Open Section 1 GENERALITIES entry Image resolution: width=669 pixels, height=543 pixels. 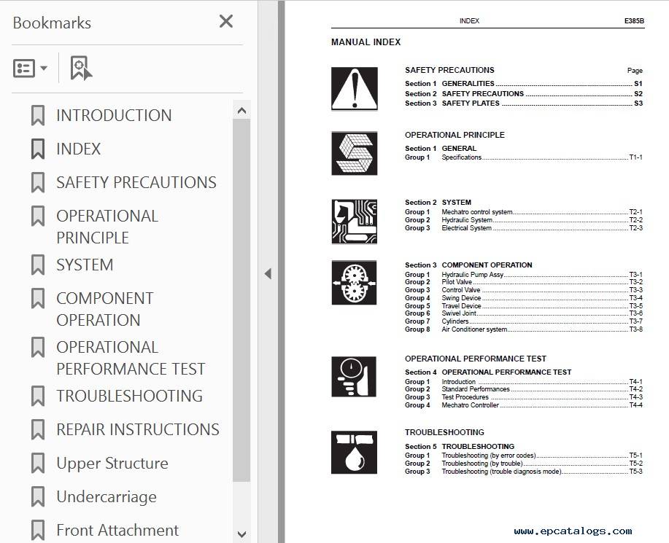[x=524, y=84]
